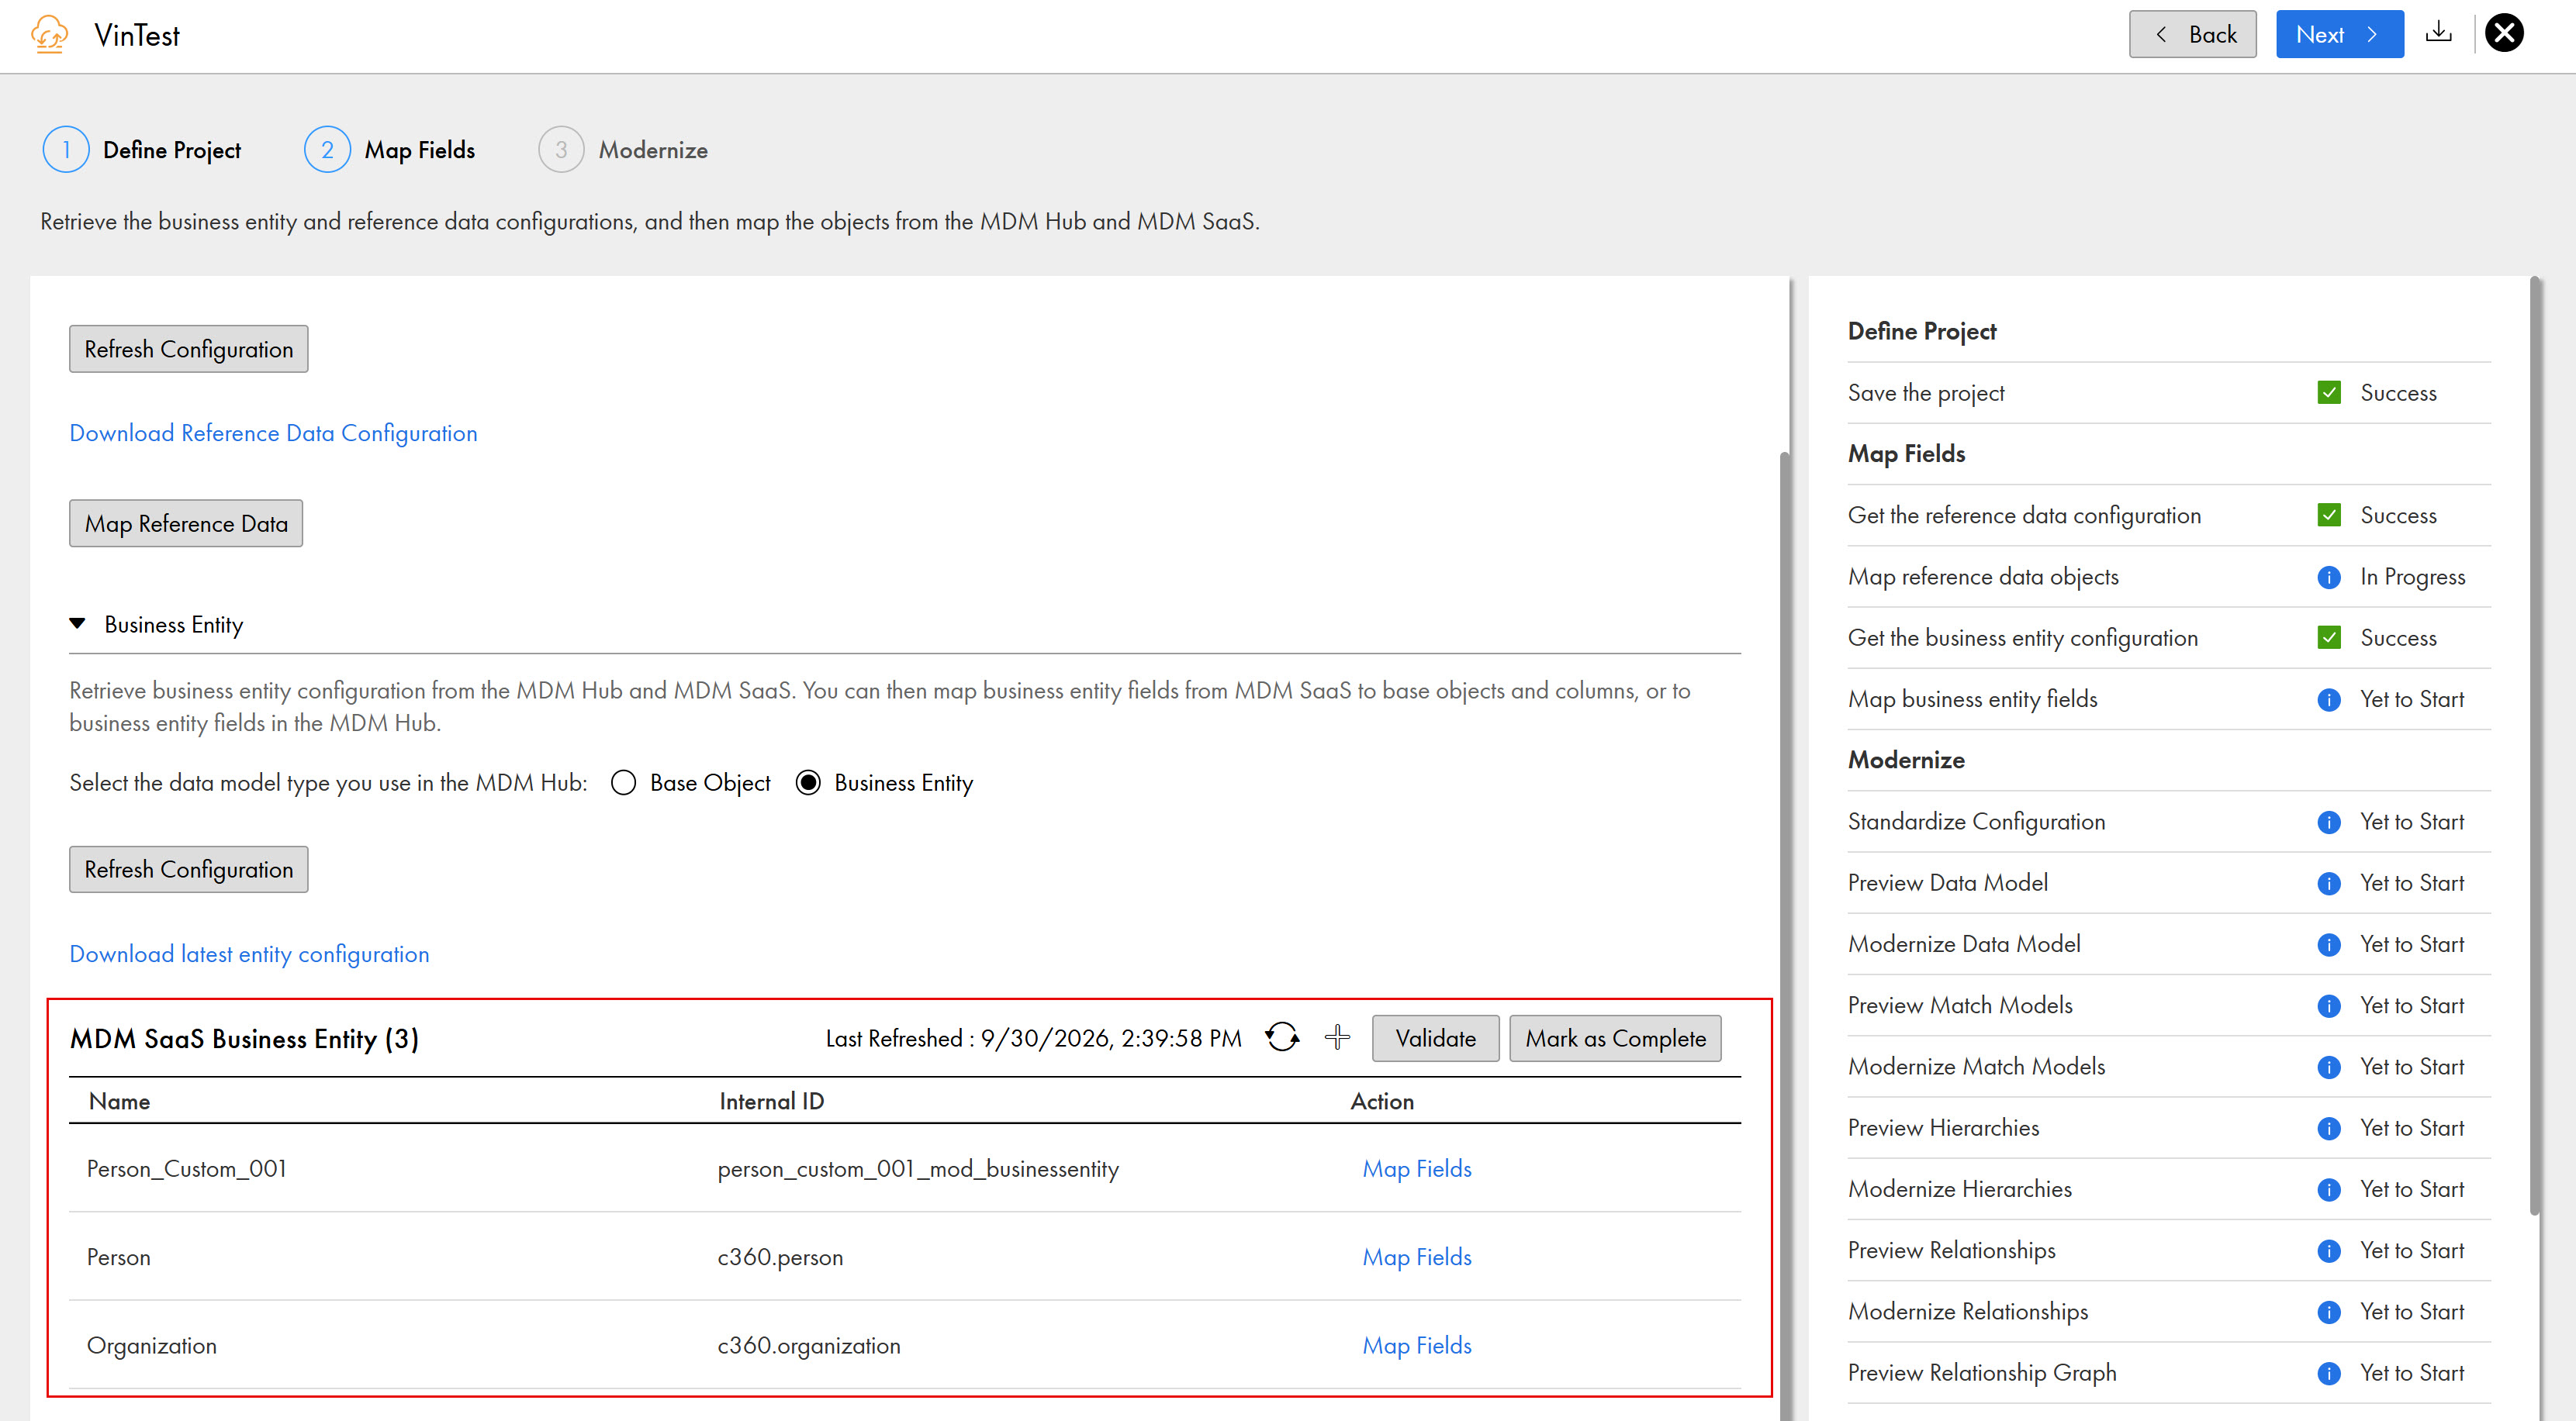Click info icon next to Modernize Relationships
2576x1421 pixels.
tap(2329, 1312)
